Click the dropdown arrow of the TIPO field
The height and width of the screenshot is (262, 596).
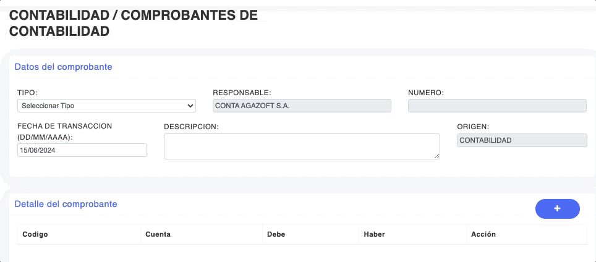pos(190,106)
